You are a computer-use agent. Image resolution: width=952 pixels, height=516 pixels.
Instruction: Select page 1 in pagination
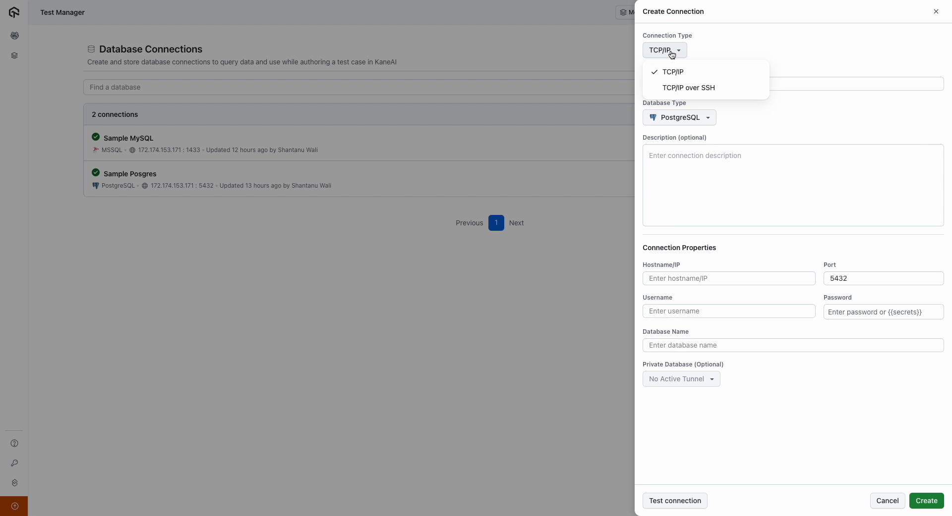tap(496, 223)
